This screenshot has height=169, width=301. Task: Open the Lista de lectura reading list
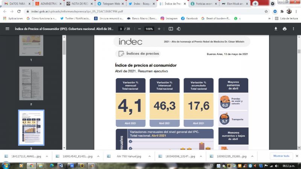click(286, 18)
